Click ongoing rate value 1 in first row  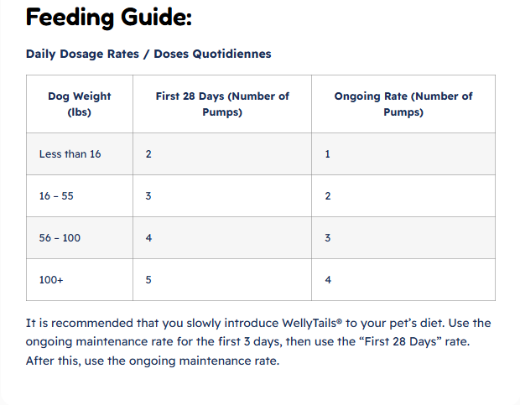(x=403, y=154)
